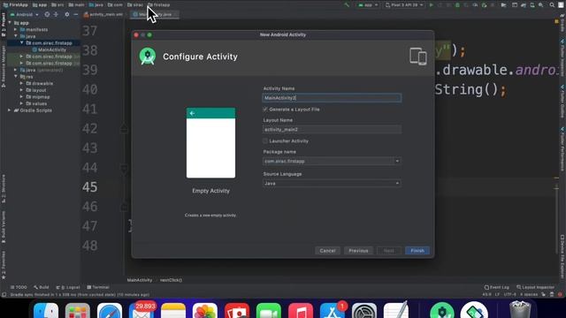The width and height of the screenshot is (566, 318).
Task: Open Android Studio icon in the dock
Action: (442, 310)
